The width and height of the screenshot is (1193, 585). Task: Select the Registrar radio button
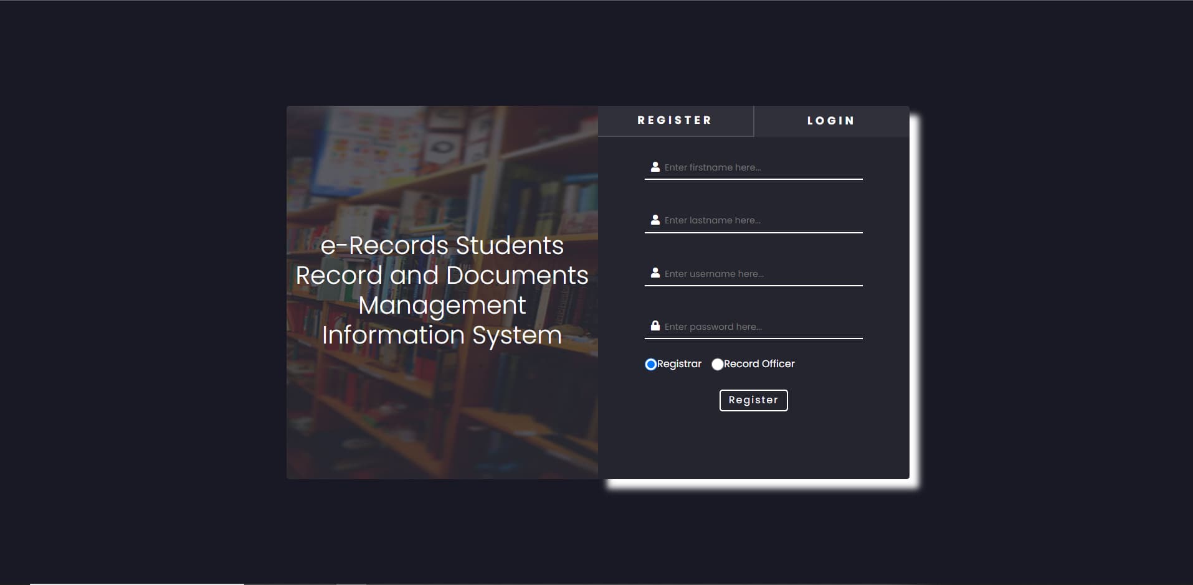tap(651, 365)
